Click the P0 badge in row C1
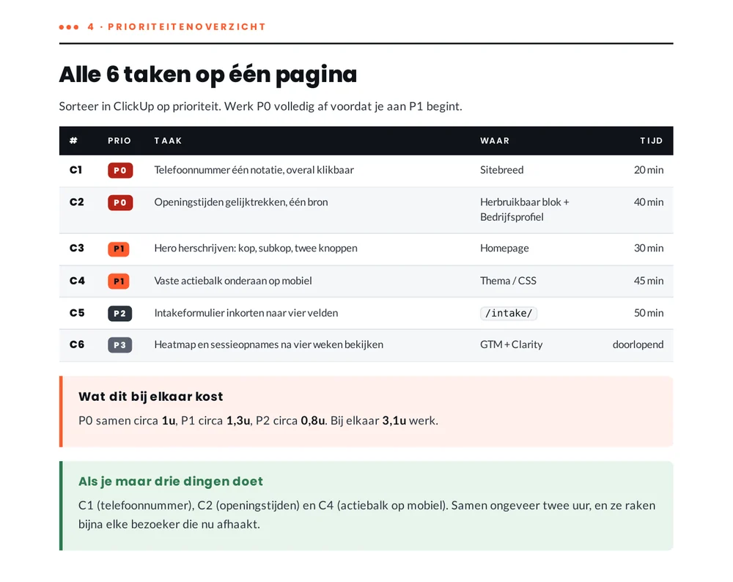 click(x=120, y=171)
